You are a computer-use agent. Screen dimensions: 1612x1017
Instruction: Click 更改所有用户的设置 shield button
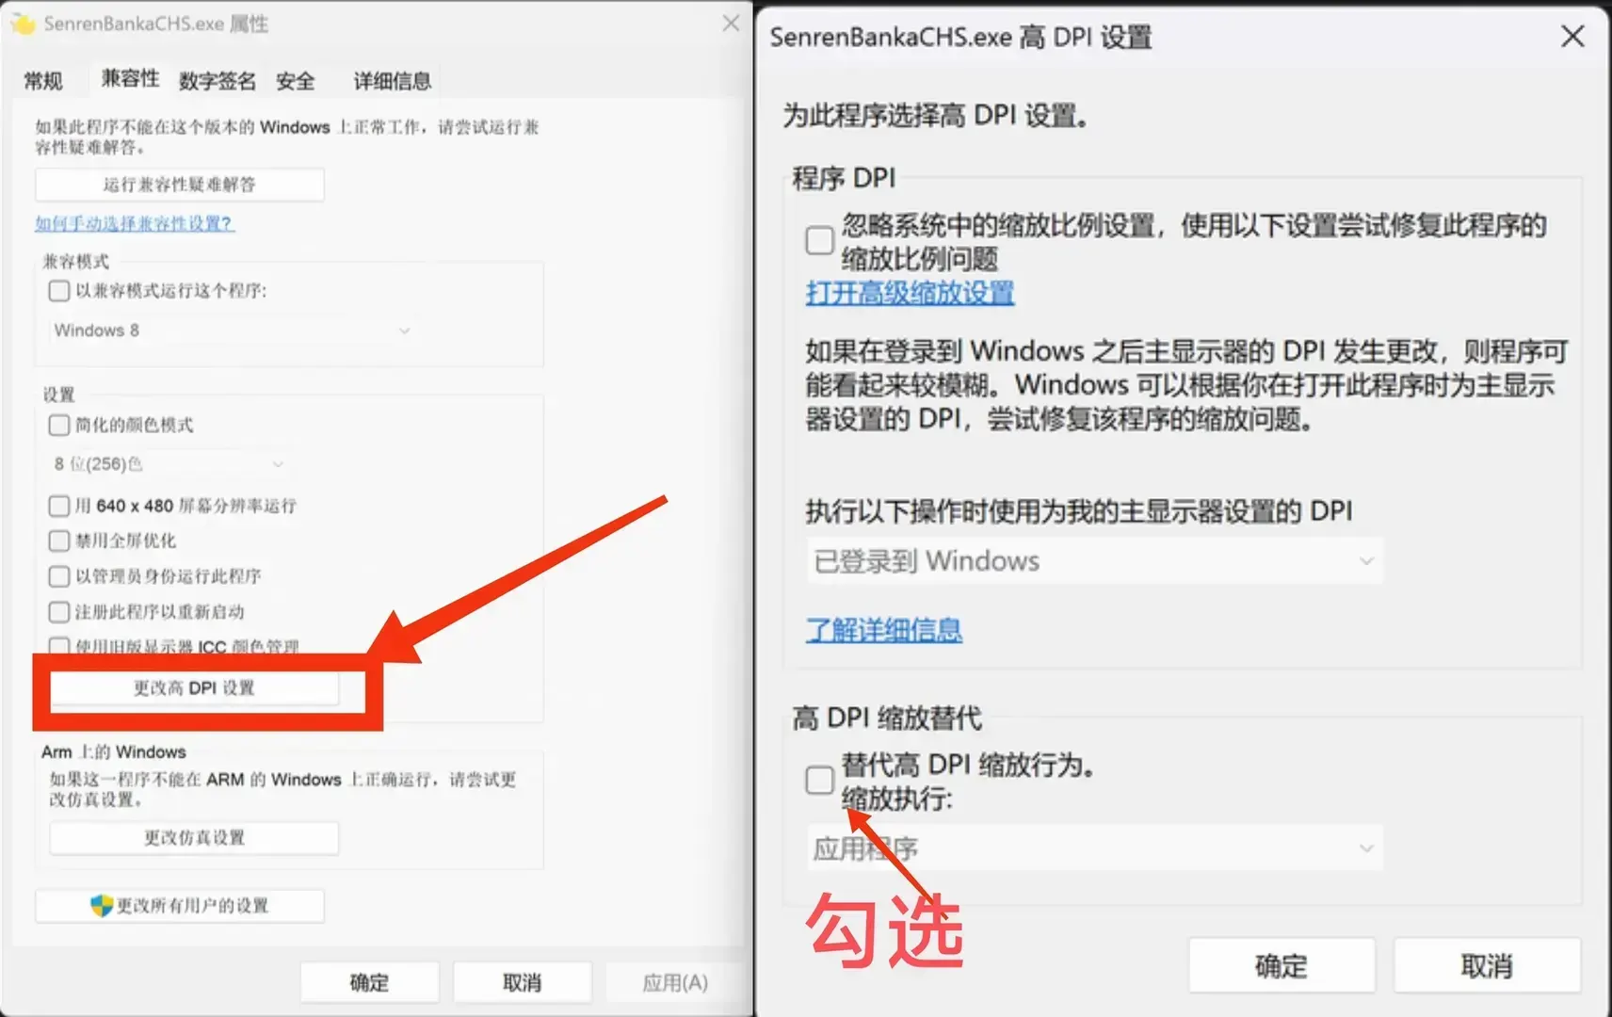[x=180, y=906]
